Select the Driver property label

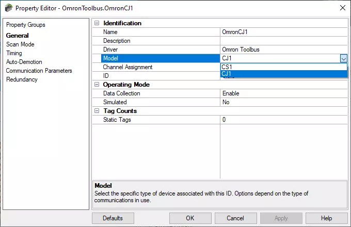point(110,50)
